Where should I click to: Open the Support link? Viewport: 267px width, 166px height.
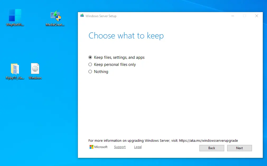coord(120,147)
